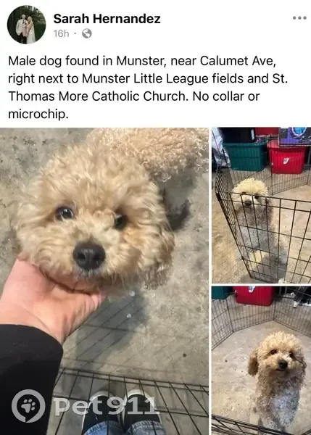Click the 16h post timestamp
Viewport: 311px width, 435px height.
tap(61, 33)
